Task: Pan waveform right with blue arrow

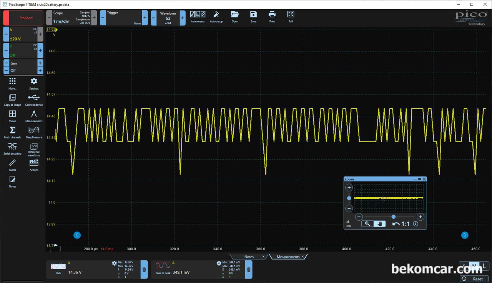Action: tap(465, 235)
